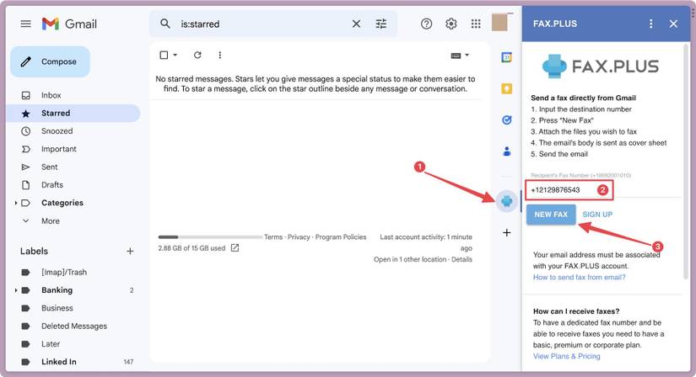Open Gmail settings gear
This screenshot has height=377, width=696.
451,24
